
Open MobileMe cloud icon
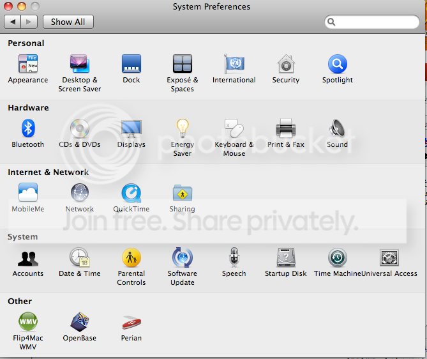pos(28,192)
